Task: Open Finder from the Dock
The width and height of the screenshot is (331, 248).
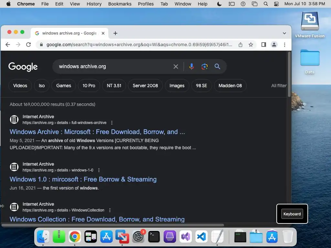Action: click(43, 236)
